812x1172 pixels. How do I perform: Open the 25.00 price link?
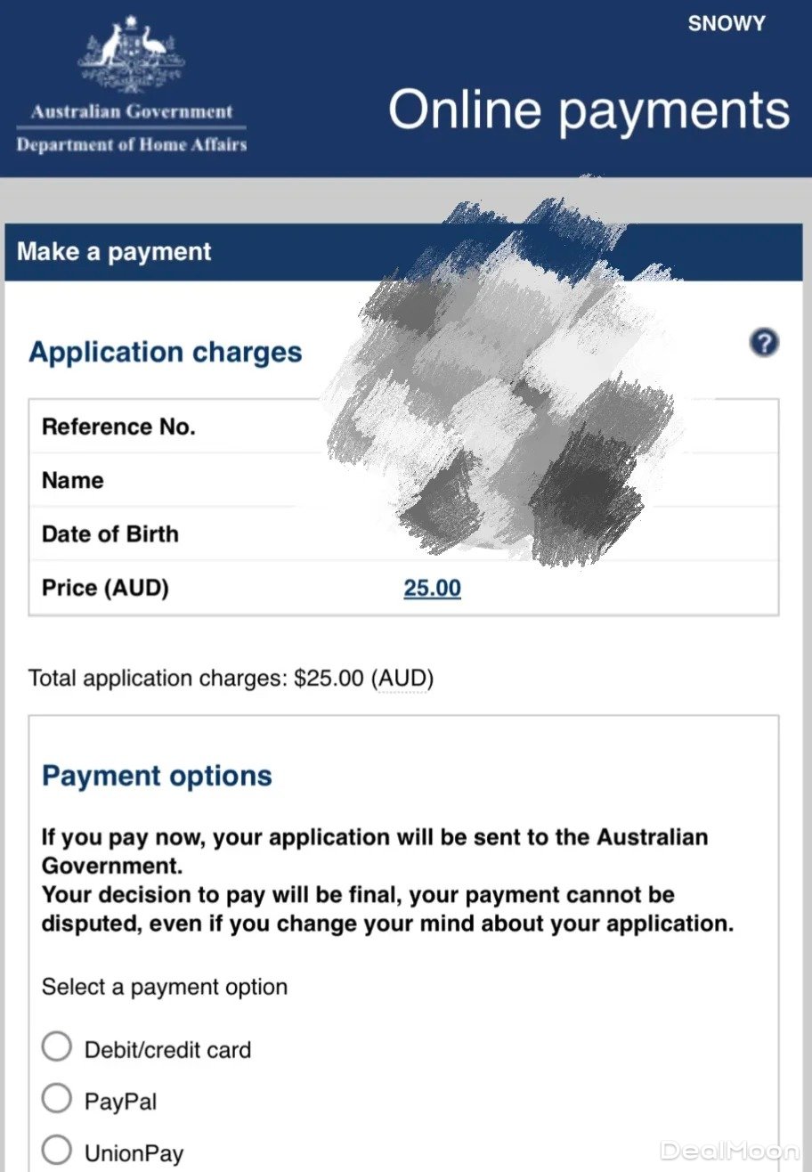(x=432, y=588)
